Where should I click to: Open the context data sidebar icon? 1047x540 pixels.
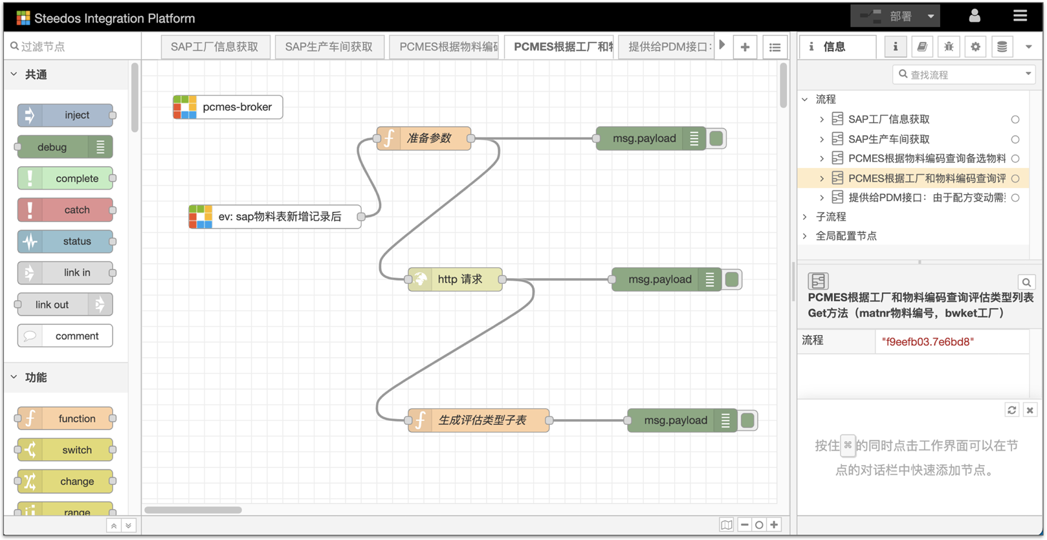coord(1002,47)
